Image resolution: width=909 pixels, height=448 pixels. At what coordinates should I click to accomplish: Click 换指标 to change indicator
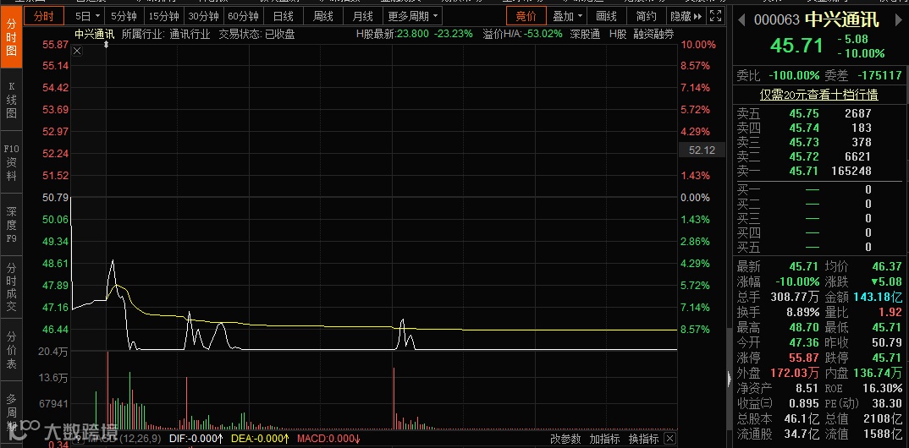tap(643, 439)
